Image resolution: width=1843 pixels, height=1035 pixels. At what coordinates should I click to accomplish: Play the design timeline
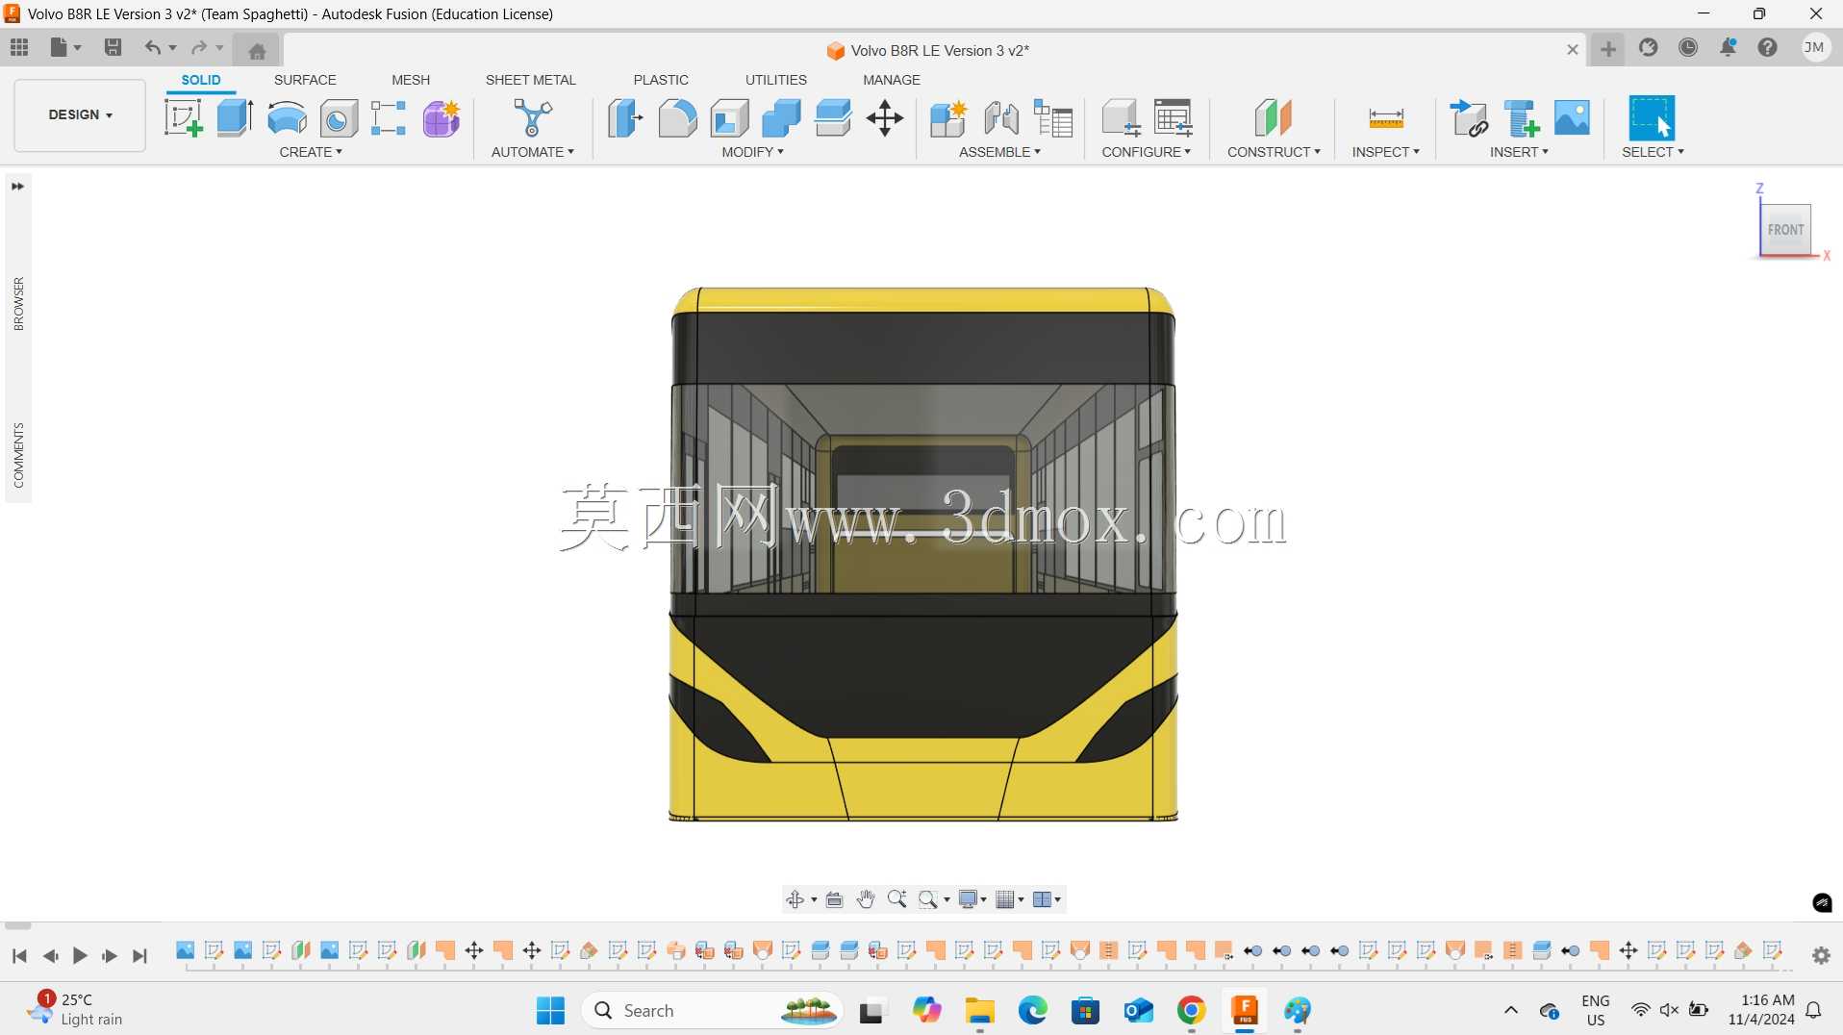(x=80, y=955)
